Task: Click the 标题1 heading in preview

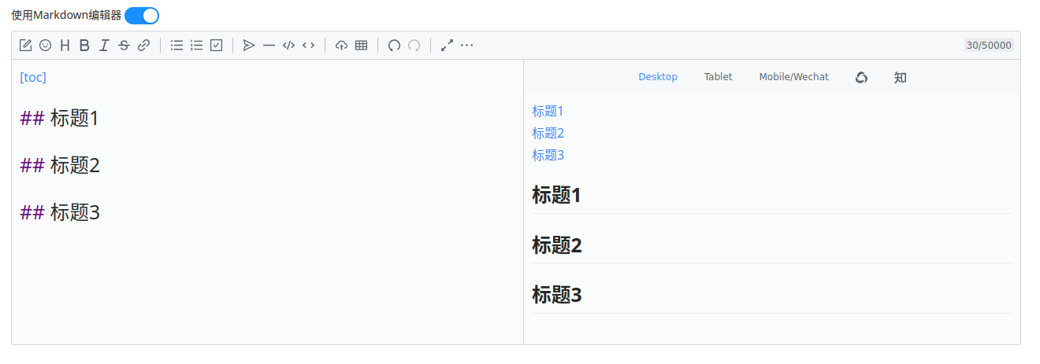Action: tap(556, 195)
